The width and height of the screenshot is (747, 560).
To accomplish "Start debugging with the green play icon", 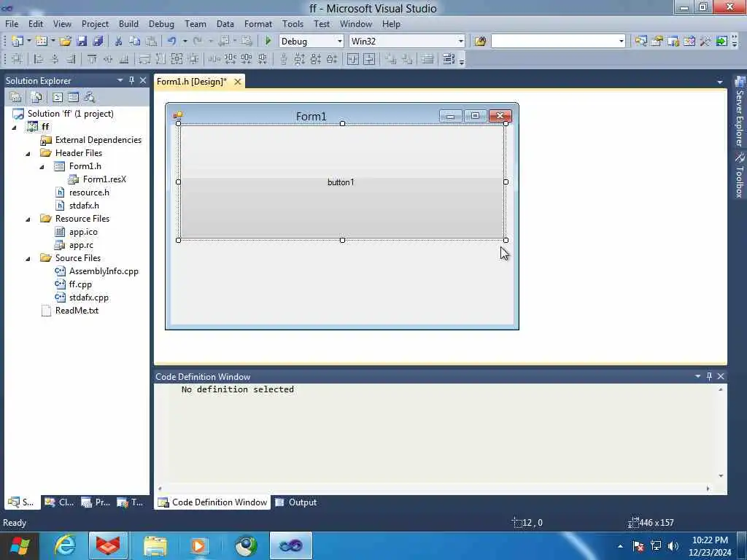I will (268, 42).
